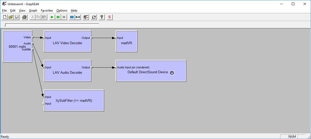Select the 00001.mpls source filter
The height and width of the screenshot is (139, 311).
(x=17, y=47)
